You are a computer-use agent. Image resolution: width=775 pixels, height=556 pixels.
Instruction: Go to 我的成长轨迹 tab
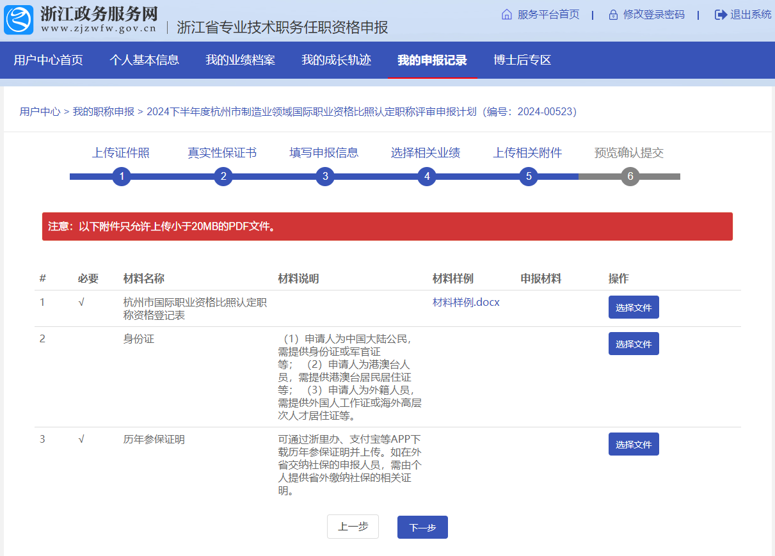(336, 60)
